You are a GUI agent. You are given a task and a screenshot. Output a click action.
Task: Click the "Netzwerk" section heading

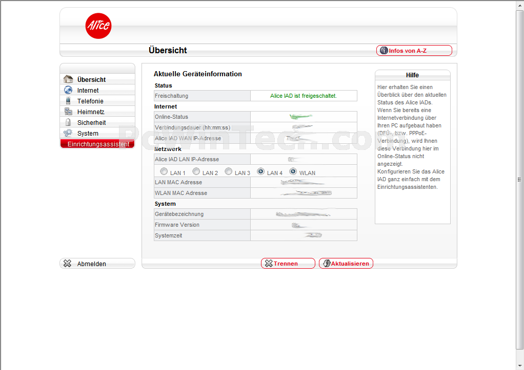[x=168, y=149]
